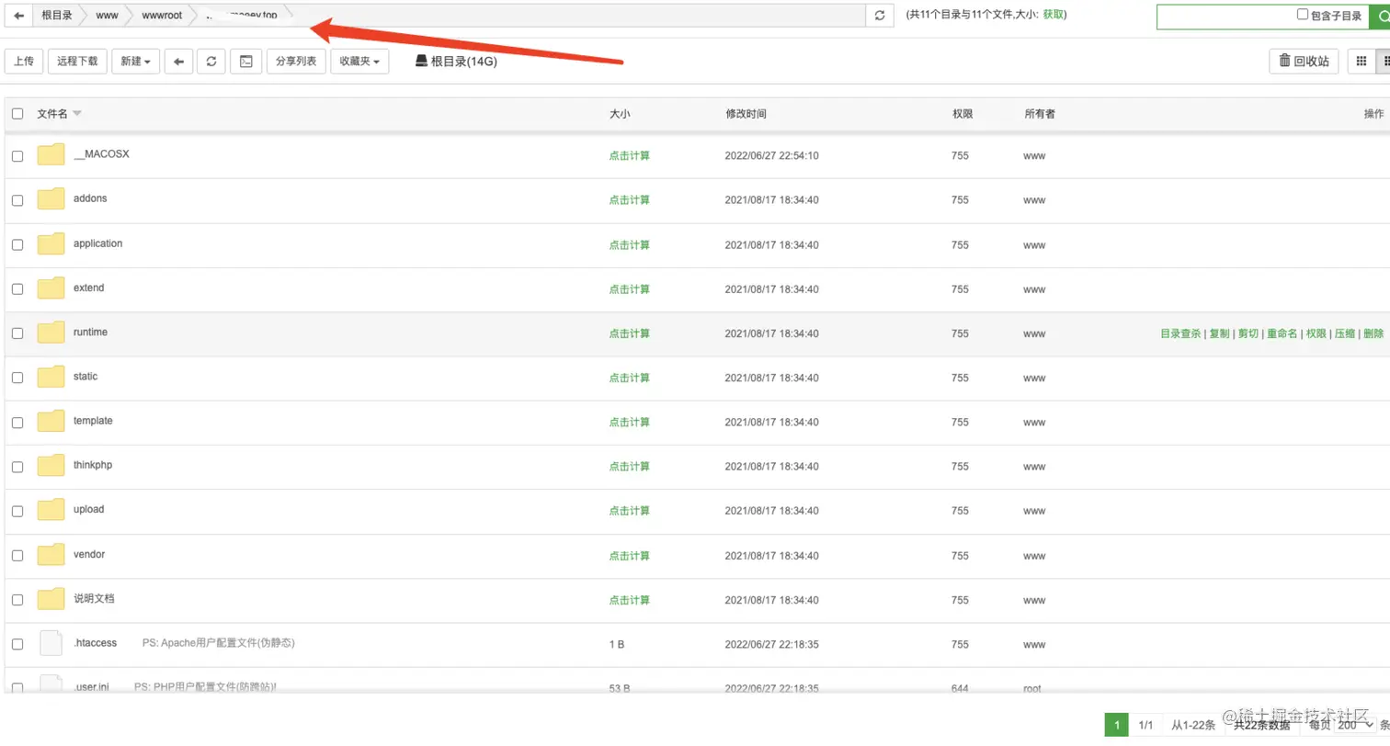The height and width of the screenshot is (746, 1390).
Task: Open the vendor folder icon
Action: (x=51, y=555)
